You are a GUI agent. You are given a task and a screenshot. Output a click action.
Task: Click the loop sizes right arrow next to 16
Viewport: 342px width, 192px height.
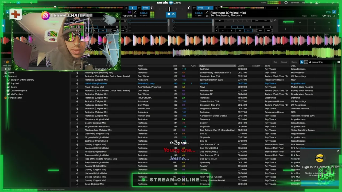271,27
